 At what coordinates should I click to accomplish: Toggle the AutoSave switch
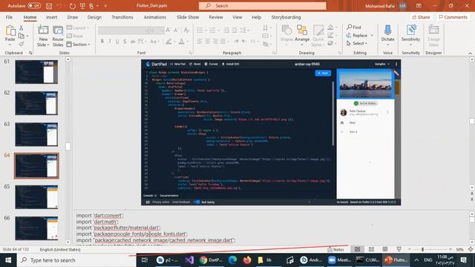coord(34,6)
